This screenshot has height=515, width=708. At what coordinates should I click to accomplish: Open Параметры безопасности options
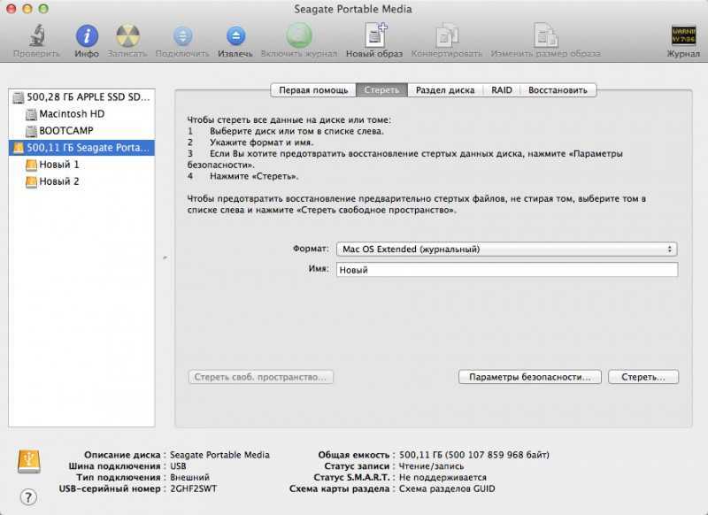[529, 377]
